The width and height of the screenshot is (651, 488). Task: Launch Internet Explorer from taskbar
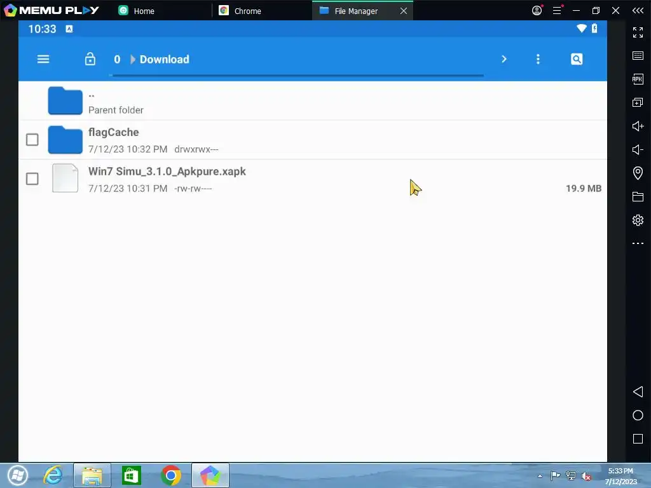[53, 475]
